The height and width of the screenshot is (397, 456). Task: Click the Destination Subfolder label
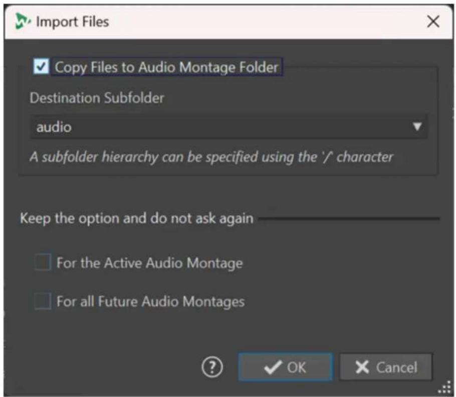pos(97,98)
